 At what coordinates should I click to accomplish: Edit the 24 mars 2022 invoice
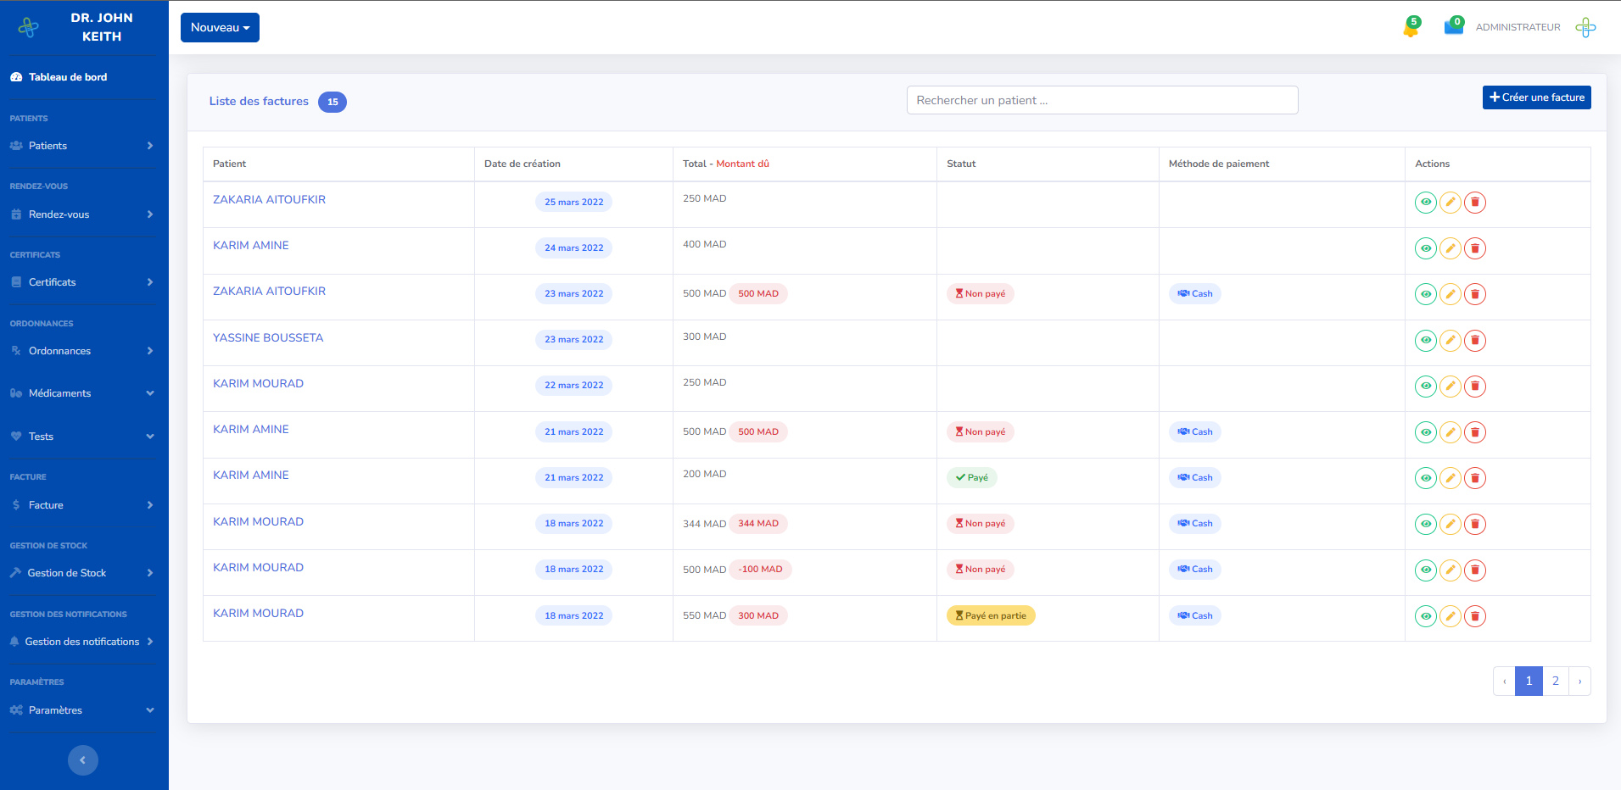coord(1451,248)
